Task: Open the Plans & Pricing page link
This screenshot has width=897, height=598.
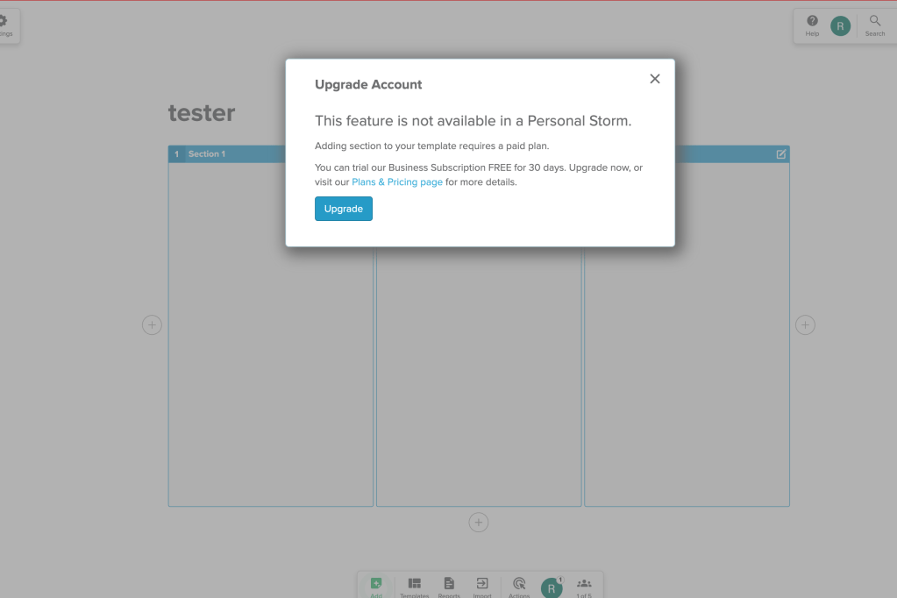Action: coord(397,182)
